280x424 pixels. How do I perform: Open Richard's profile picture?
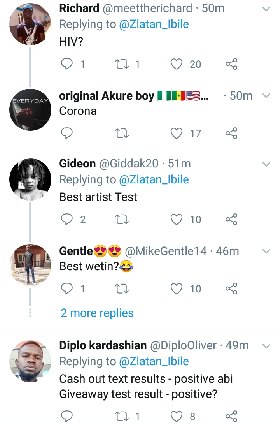tap(30, 25)
